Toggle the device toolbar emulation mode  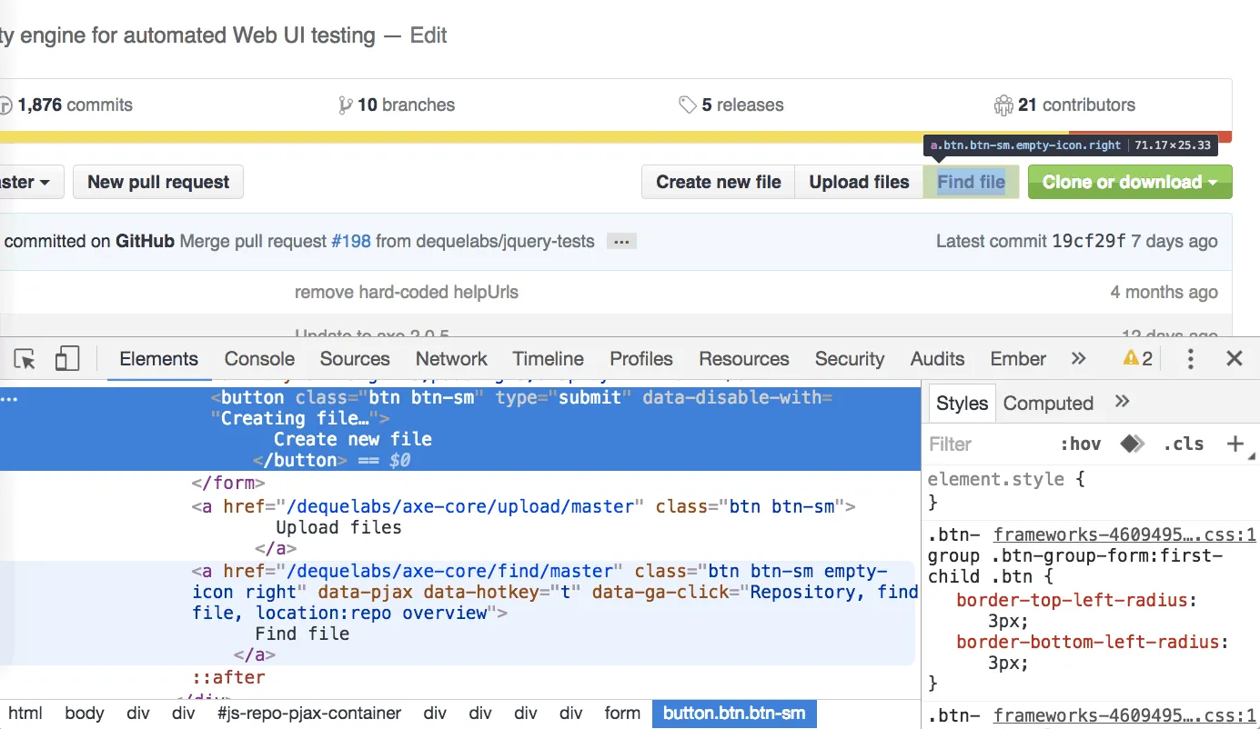[67, 358]
